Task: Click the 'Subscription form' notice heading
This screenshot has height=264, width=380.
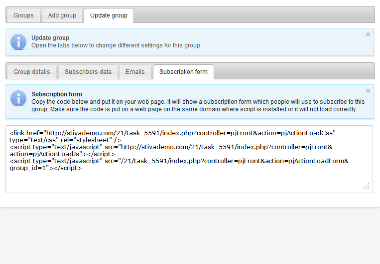Action: pos(57,94)
